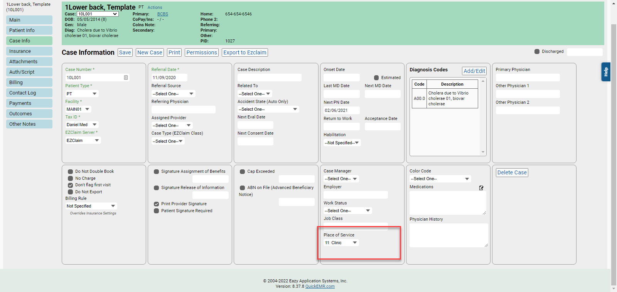Viewport: 617px width, 292px height.
Task: Open the Actions link by patient name
Action: [x=155, y=7]
